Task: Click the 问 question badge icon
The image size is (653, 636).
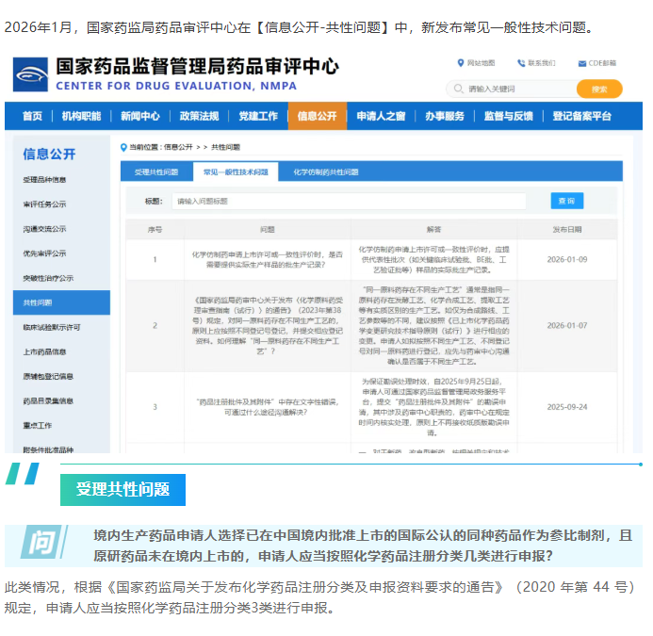Action: point(41,544)
